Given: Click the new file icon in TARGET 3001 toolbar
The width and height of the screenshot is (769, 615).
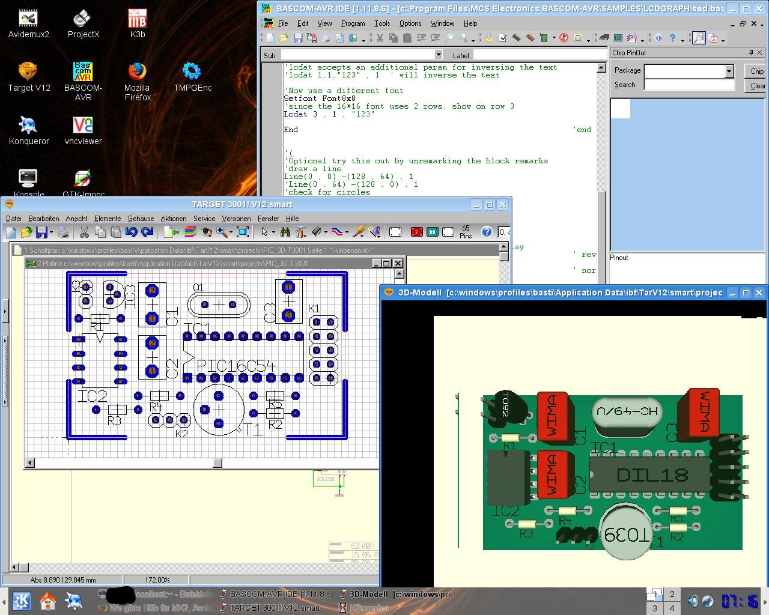Looking at the screenshot, I should click(11, 232).
